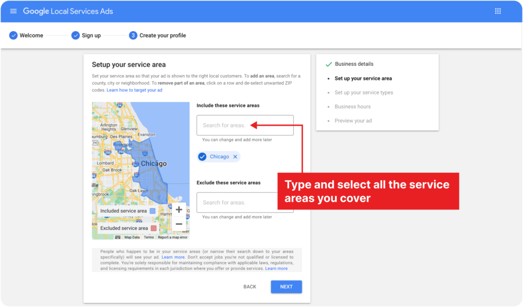523x307 pixels.
Task: Open Map Data link on map
Action: coord(132,237)
